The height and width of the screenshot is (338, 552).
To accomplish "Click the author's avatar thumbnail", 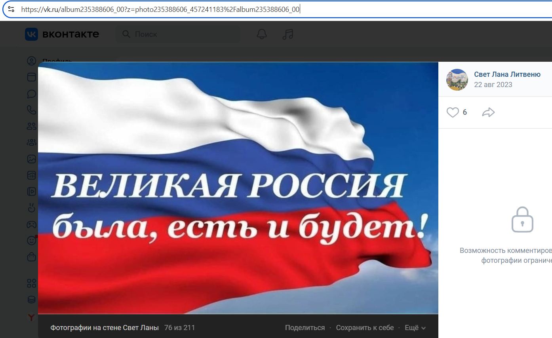I will tap(457, 80).
